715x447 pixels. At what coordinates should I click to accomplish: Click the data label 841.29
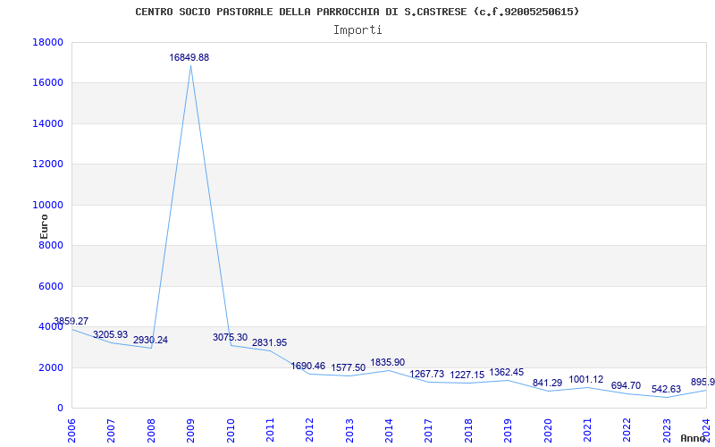click(547, 384)
